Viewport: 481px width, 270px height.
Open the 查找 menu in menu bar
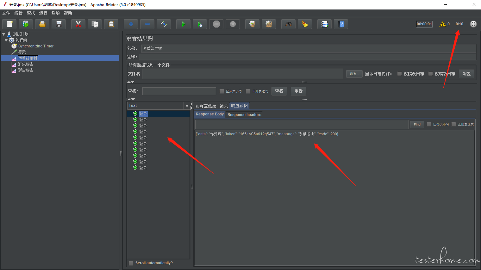pyautogui.click(x=31, y=13)
